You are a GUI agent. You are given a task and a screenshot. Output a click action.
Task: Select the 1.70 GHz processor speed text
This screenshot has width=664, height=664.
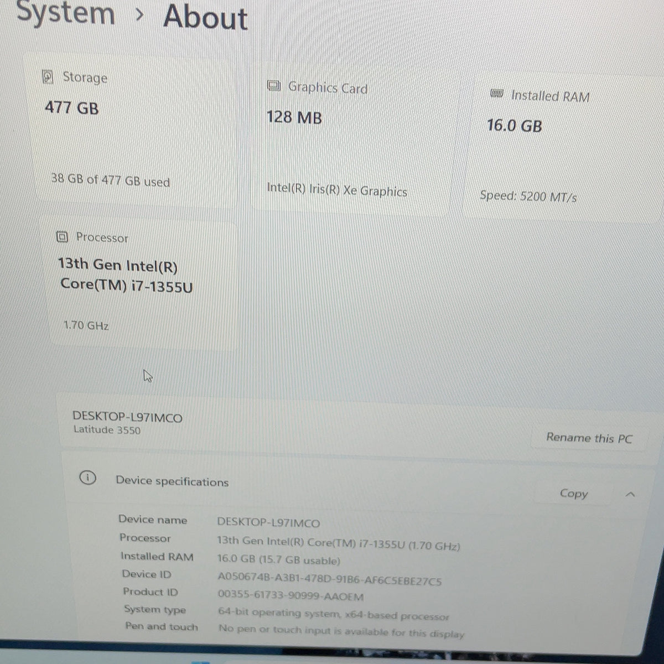pos(86,325)
